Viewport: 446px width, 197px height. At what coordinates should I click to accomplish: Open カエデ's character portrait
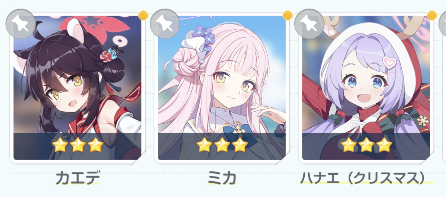[77, 88]
